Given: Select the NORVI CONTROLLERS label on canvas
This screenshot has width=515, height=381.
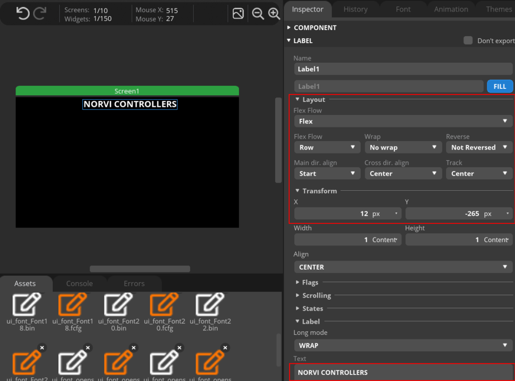Looking at the screenshot, I should tap(130, 104).
